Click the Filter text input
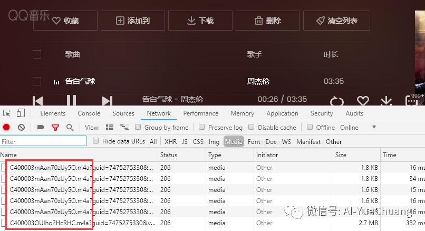This screenshot has height=231, width=425. click(x=43, y=141)
